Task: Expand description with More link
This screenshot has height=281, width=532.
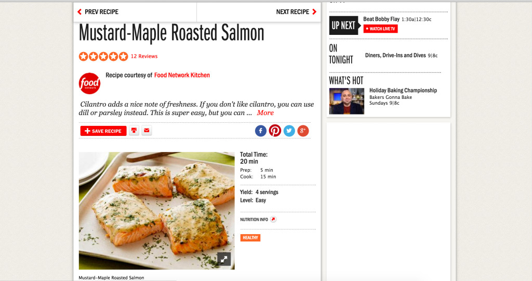Action: click(x=265, y=113)
